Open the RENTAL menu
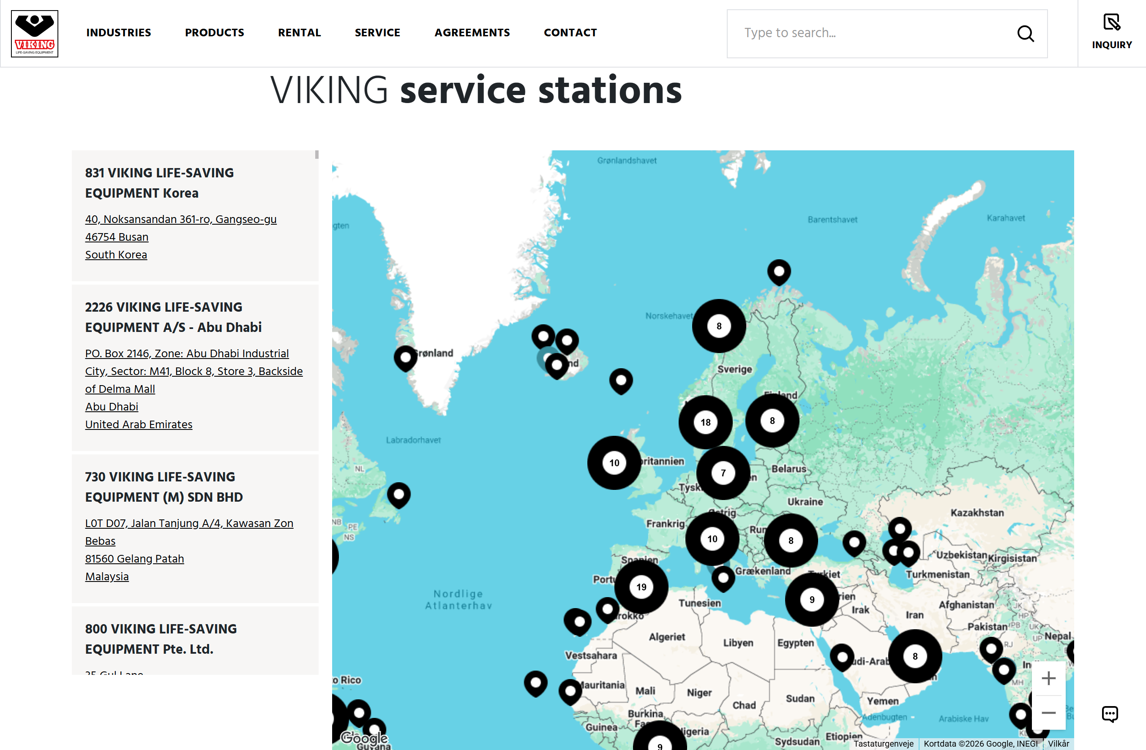 (x=299, y=33)
